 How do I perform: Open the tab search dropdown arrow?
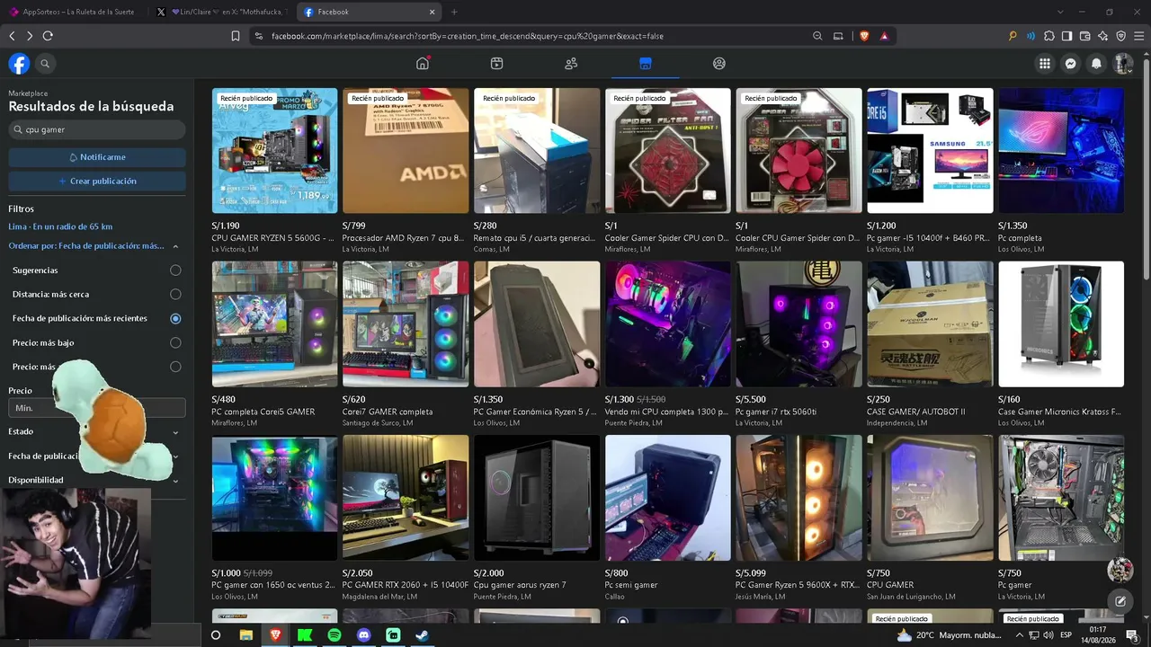click(x=1060, y=12)
